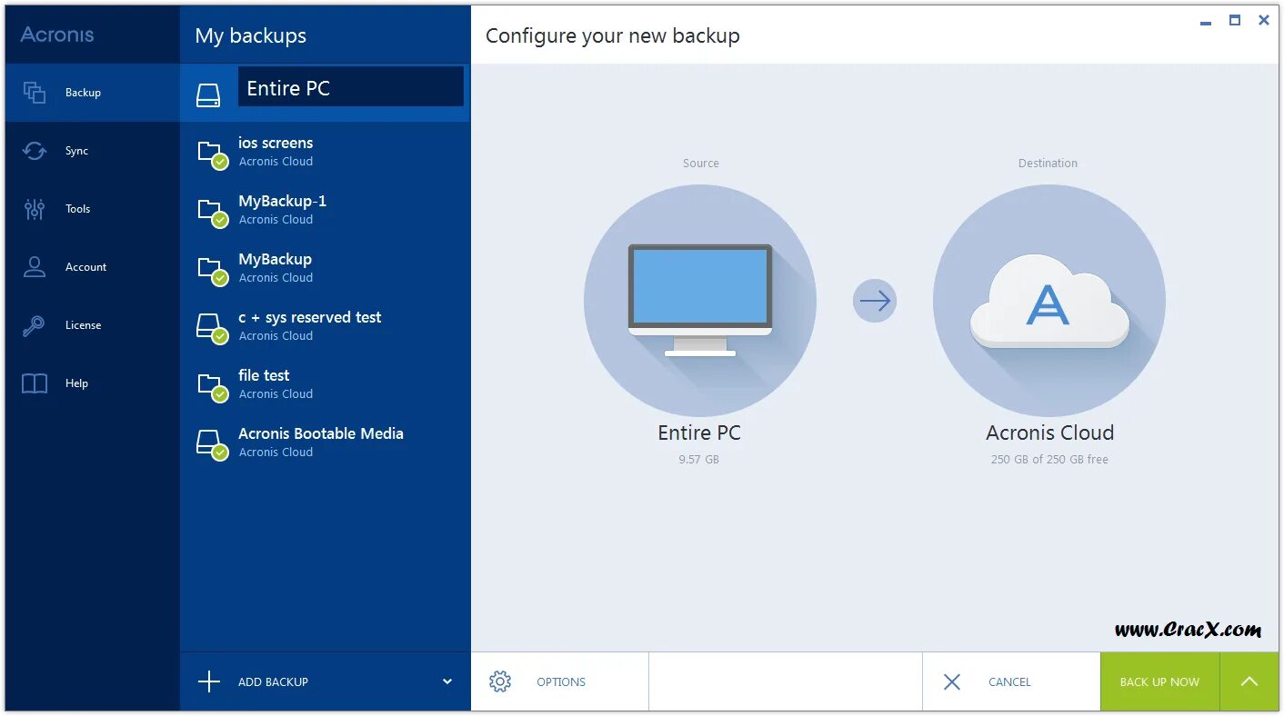Select MyBackup-1 backup name
The width and height of the screenshot is (1284, 716).
tap(282, 201)
